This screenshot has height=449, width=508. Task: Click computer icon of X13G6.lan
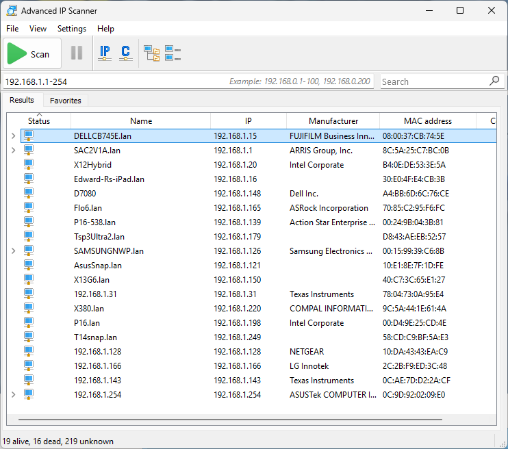click(29, 279)
